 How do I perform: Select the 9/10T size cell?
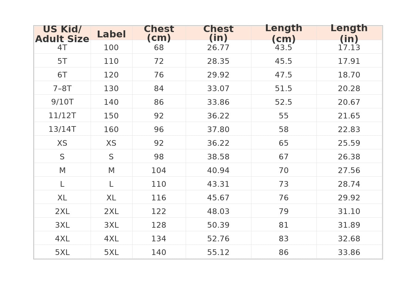point(62,102)
